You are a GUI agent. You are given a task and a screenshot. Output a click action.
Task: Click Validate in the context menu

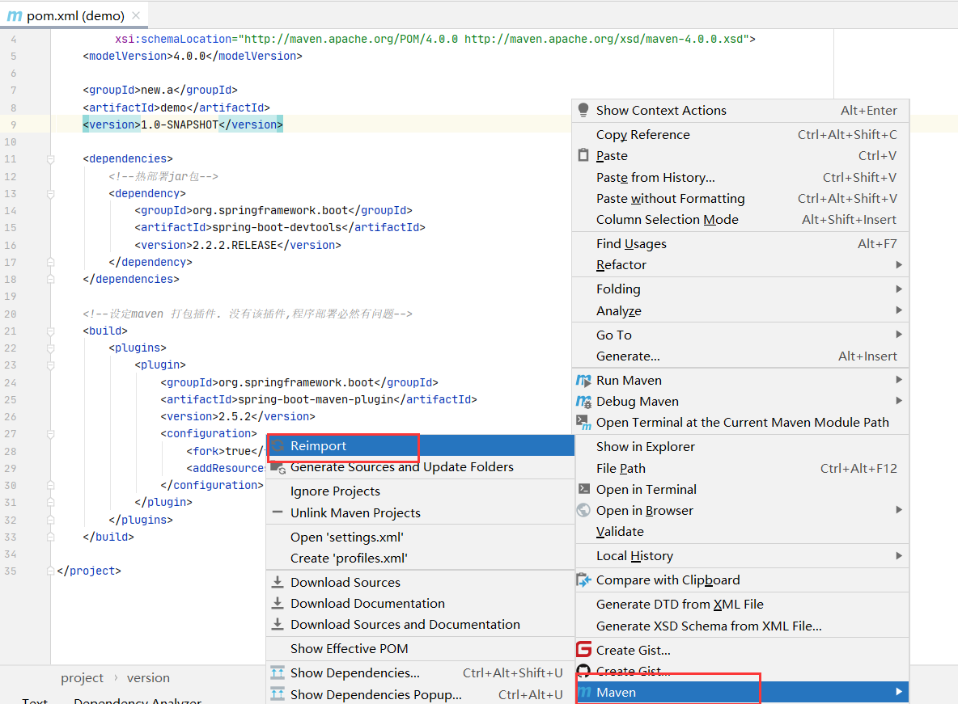[x=740, y=531]
